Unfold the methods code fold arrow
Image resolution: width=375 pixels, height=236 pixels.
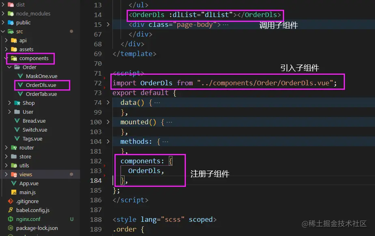click(x=108, y=141)
